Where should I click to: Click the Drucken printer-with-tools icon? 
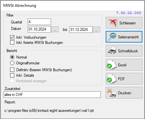pyautogui.click(x=112, y=93)
